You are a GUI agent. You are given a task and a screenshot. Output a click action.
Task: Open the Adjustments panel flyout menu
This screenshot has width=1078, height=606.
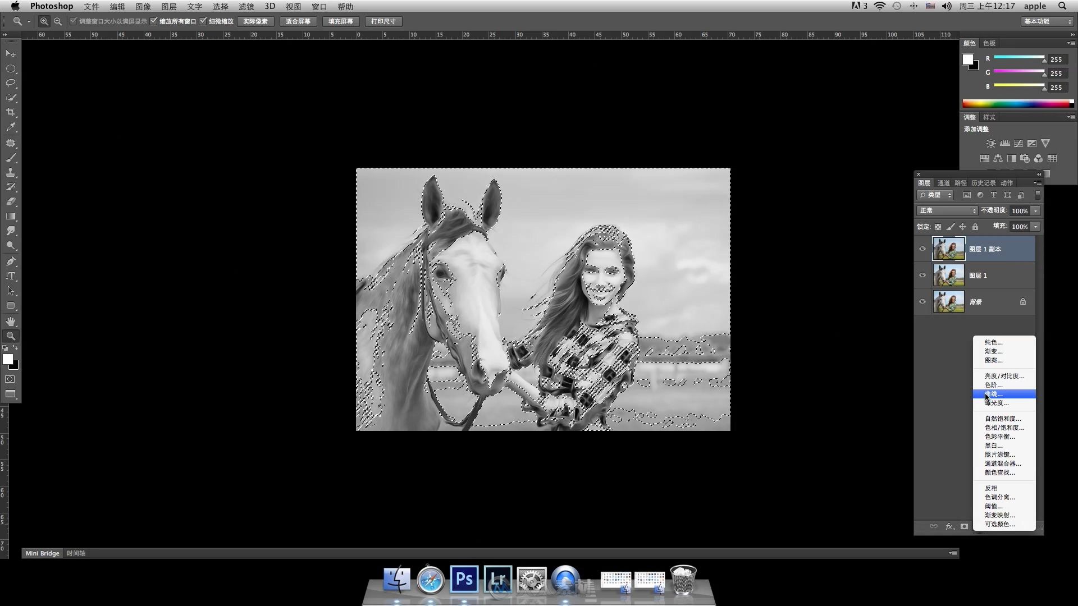[x=1071, y=117]
